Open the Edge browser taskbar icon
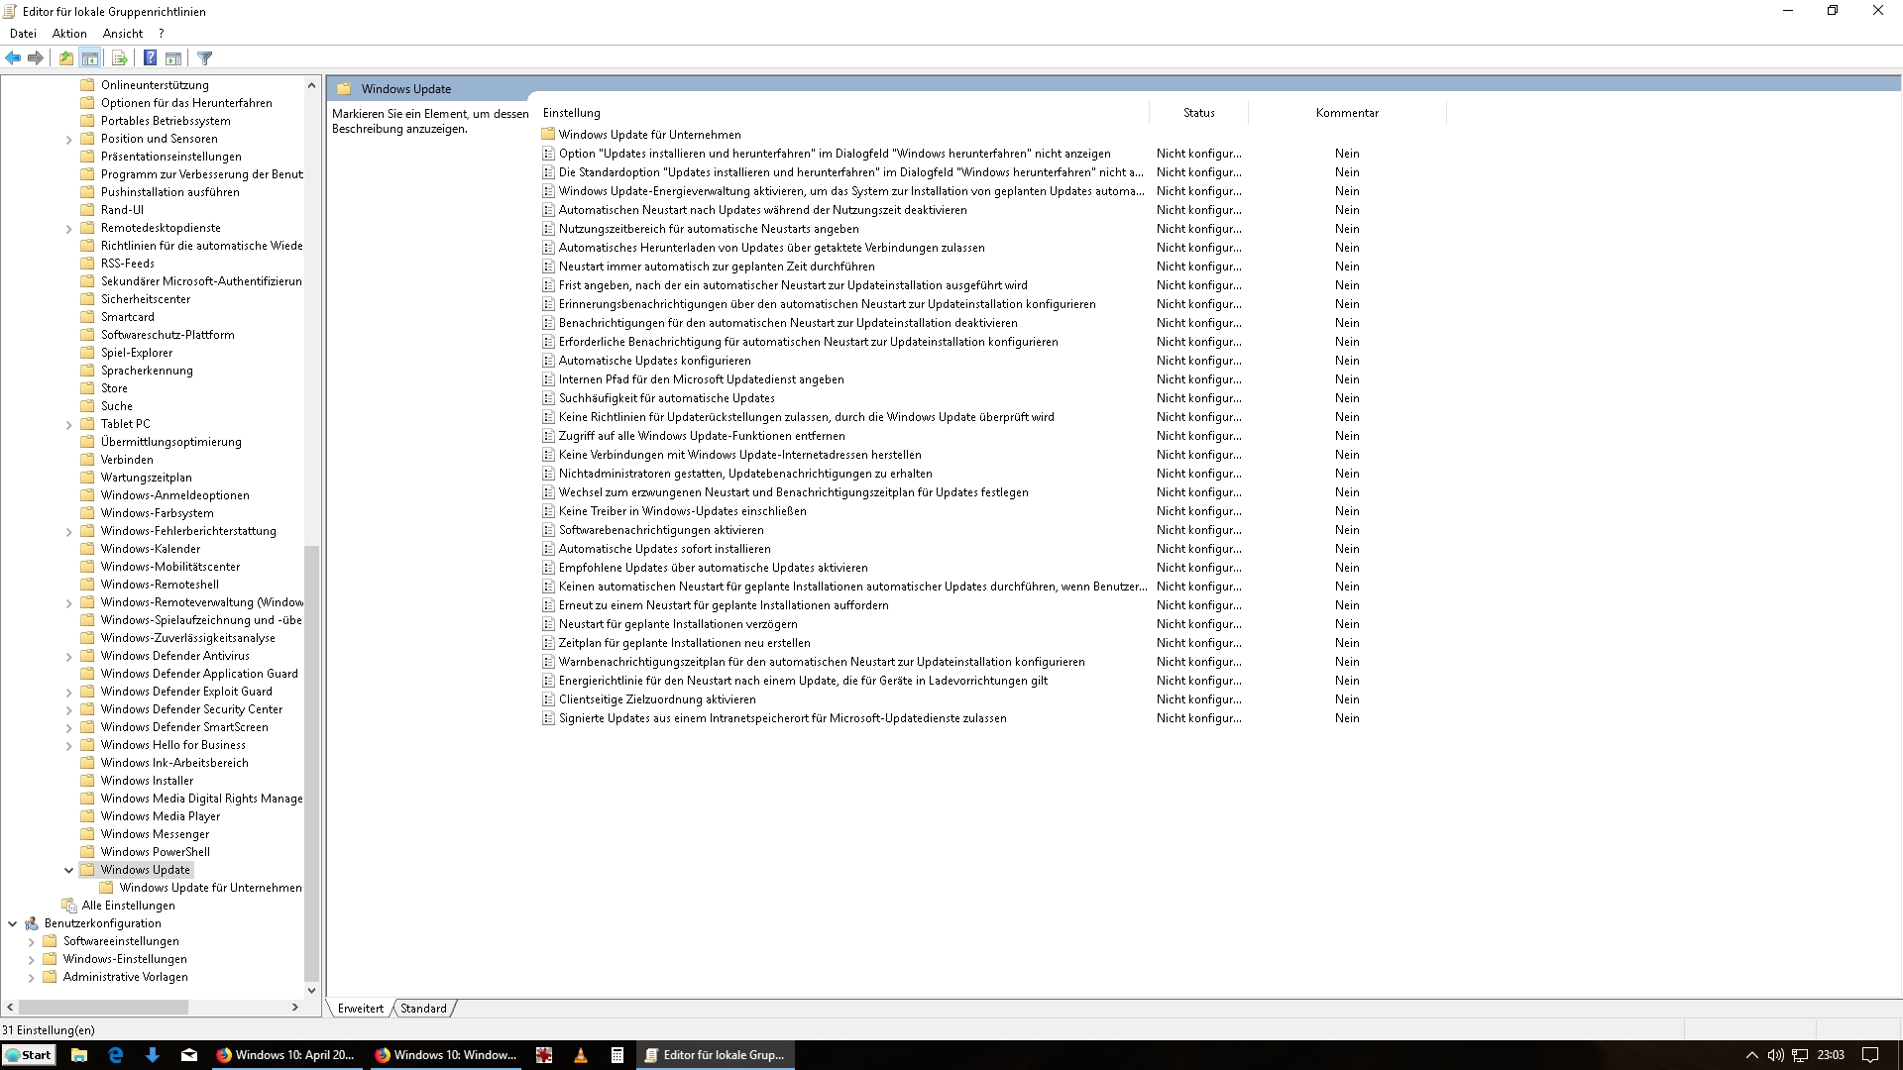The width and height of the screenshot is (1903, 1070). 116,1055
